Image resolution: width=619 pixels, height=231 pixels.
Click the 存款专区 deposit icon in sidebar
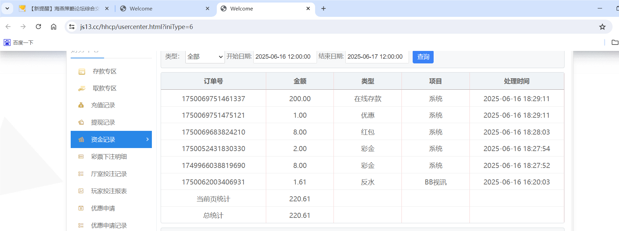82,71
